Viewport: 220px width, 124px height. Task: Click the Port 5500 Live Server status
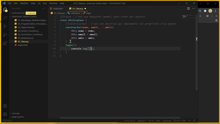180,121
